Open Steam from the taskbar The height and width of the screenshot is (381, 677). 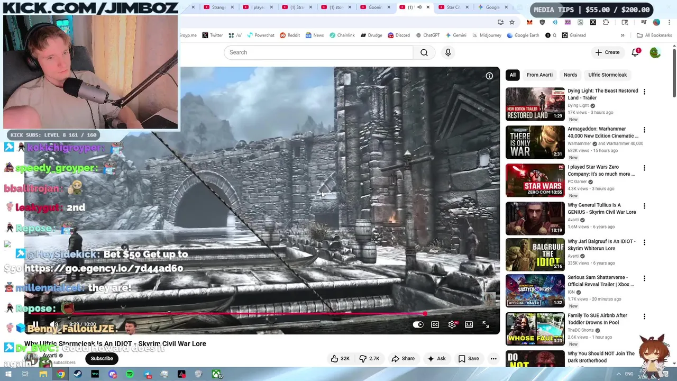78,374
